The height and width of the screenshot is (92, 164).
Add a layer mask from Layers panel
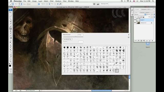pos(141,41)
